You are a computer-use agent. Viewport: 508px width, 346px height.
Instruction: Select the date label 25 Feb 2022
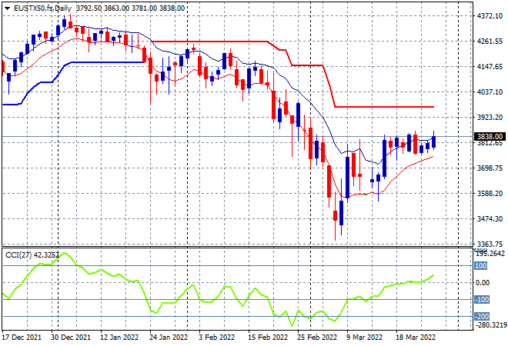(317, 338)
